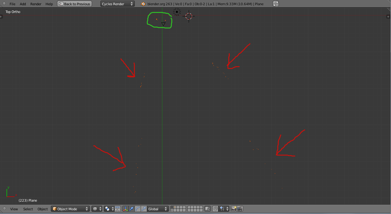Enable the scale manipulator icon

(144, 209)
